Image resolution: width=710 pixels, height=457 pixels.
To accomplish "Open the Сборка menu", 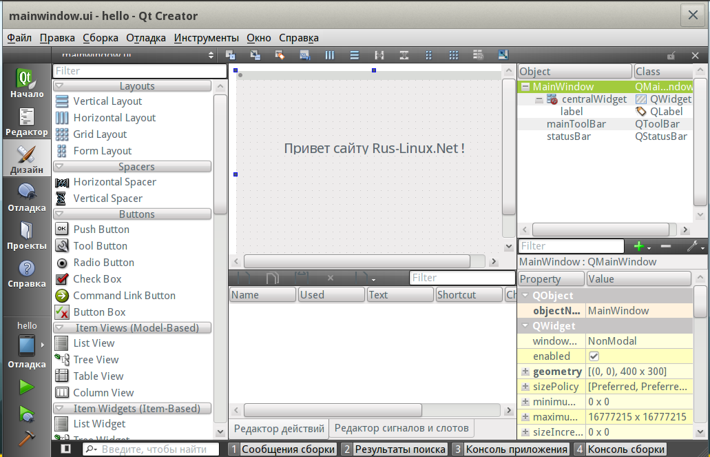I will click(x=100, y=38).
